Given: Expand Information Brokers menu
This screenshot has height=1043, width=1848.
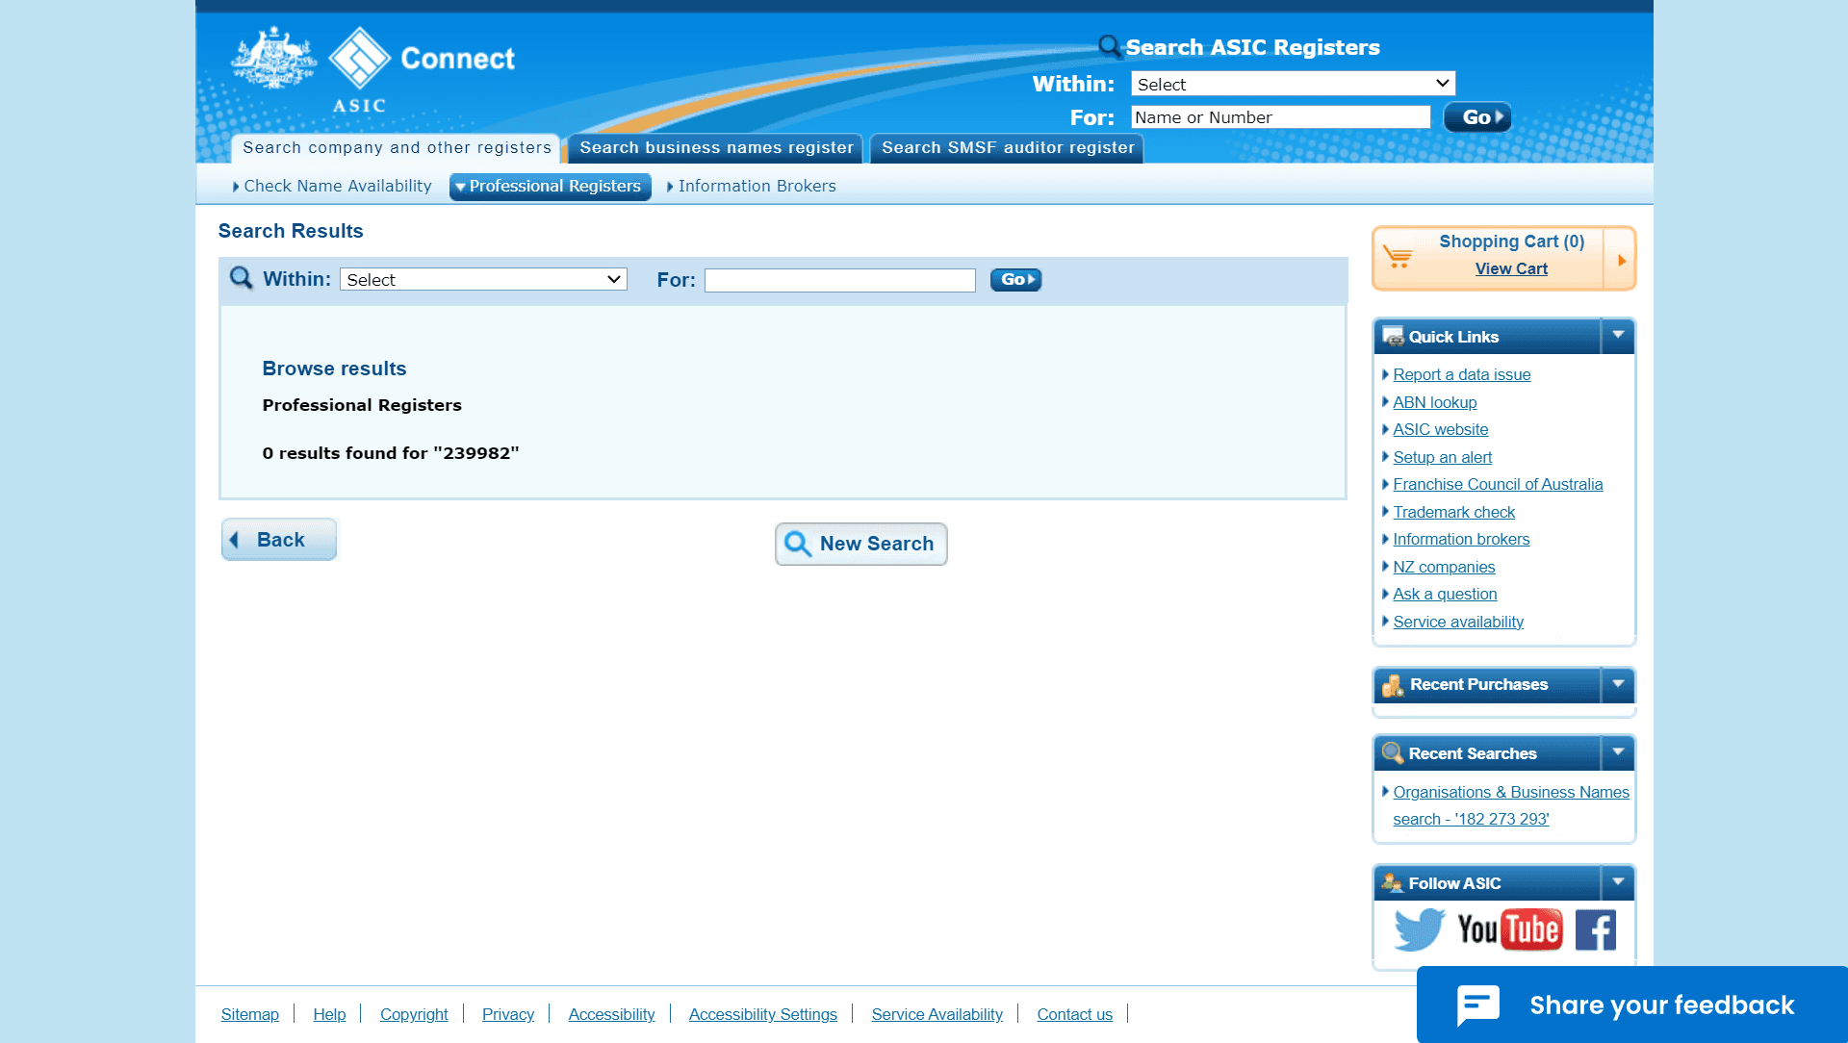Looking at the screenshot, I should click(752, 187).
